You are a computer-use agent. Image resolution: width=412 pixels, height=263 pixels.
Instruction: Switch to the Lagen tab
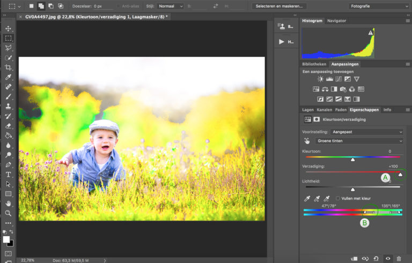click(x=308, y=110)
